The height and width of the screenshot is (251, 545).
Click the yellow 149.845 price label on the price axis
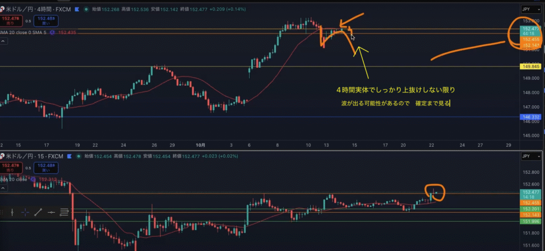[x=530, y=66]
